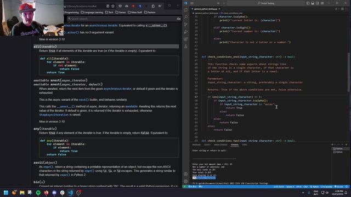This screenshot has width=351, height=197.
Task: Create a new terminal with plus icon
Action: coord(332,144)
